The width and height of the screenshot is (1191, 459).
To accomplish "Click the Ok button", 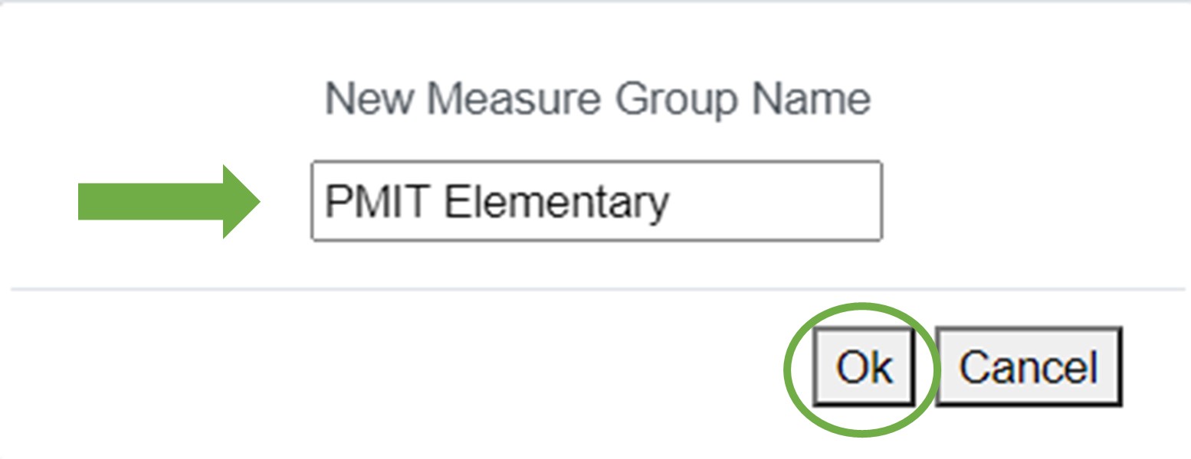I will 863,367.
